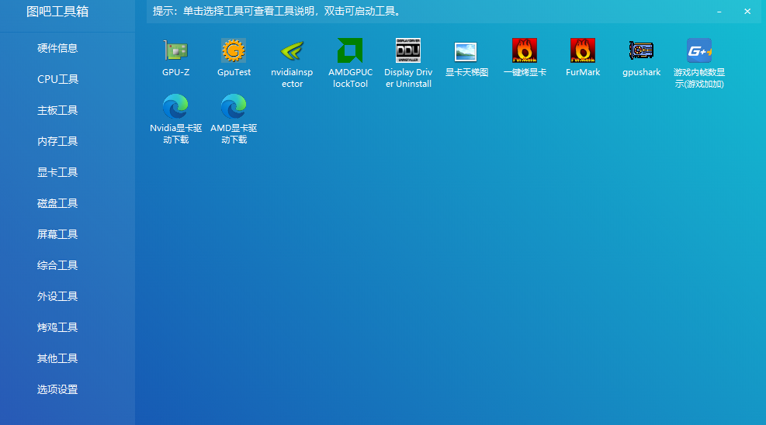Select the AMDGPUClockTool icon
The image size is (766, 425).
point(350,50)
